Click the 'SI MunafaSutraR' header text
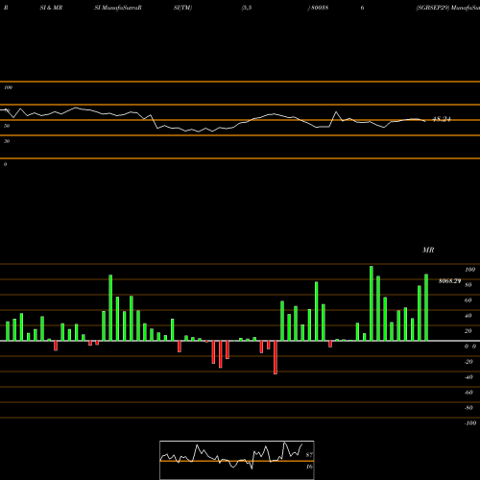 click(118, 8)
